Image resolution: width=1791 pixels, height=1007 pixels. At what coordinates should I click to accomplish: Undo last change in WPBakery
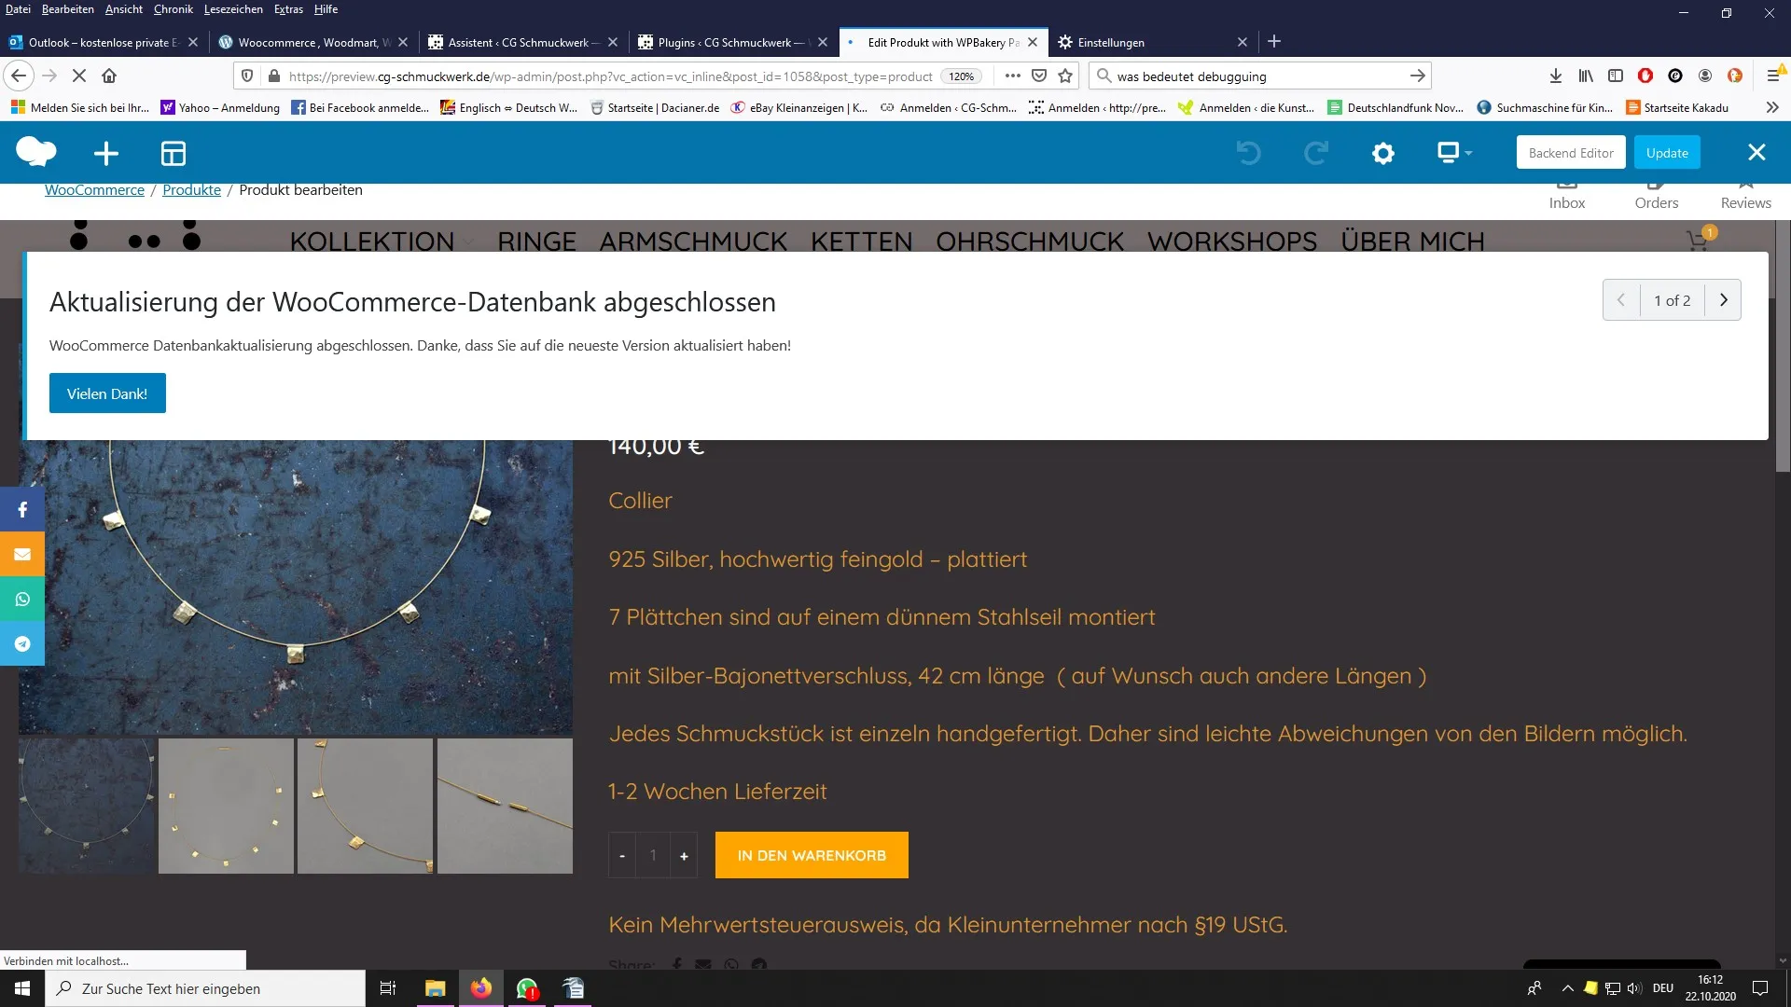tap(1248, 153)
